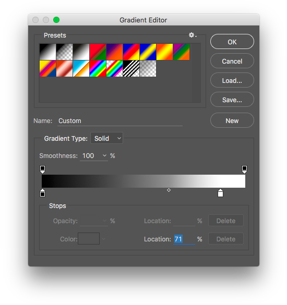Select the white color stop below gradient
Viewport: 287px width, 305px height.
point(220,193)
